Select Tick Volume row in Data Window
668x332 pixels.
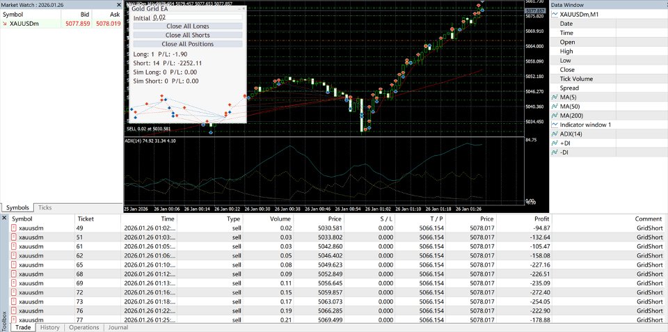pyautogui.click(x=609, y=79)
